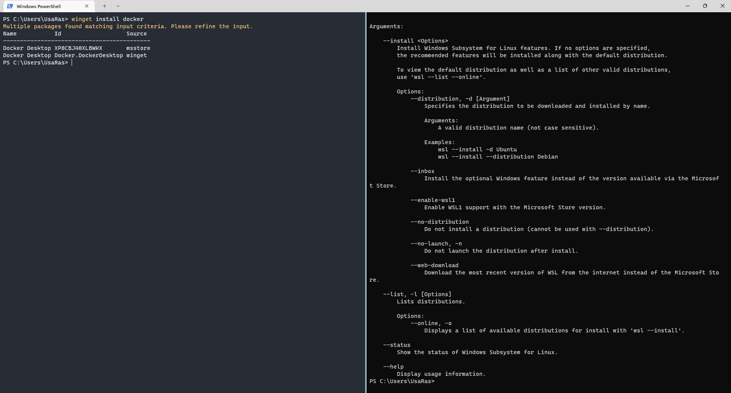Click the 'Name' column header
731x393 pixels.
[x=10, y=34]
